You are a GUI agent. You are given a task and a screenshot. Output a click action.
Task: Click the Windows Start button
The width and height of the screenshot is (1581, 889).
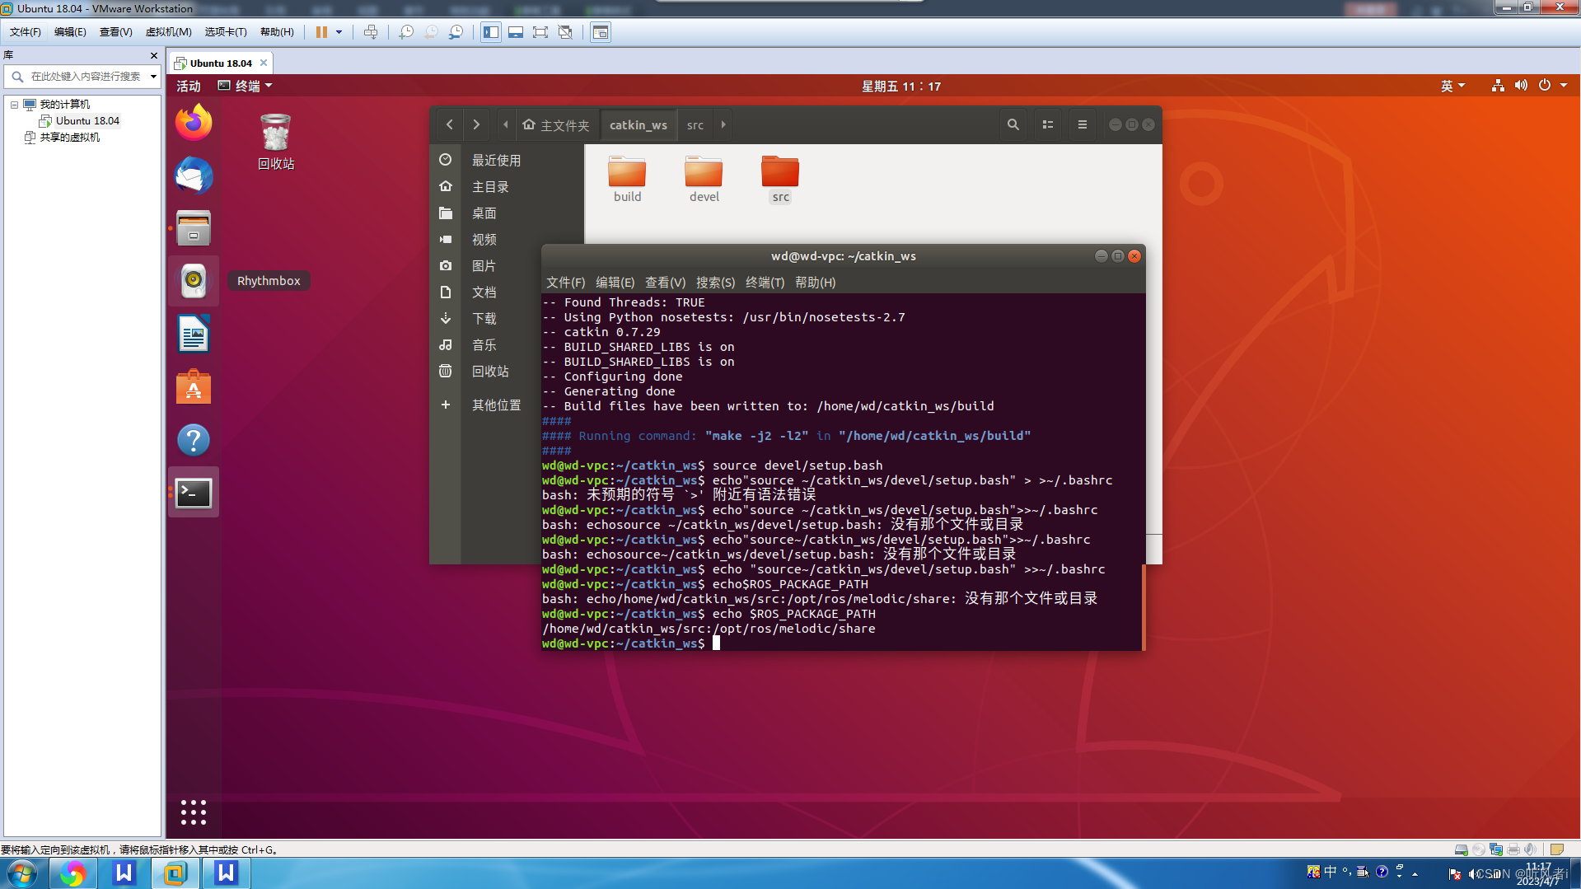22,873
